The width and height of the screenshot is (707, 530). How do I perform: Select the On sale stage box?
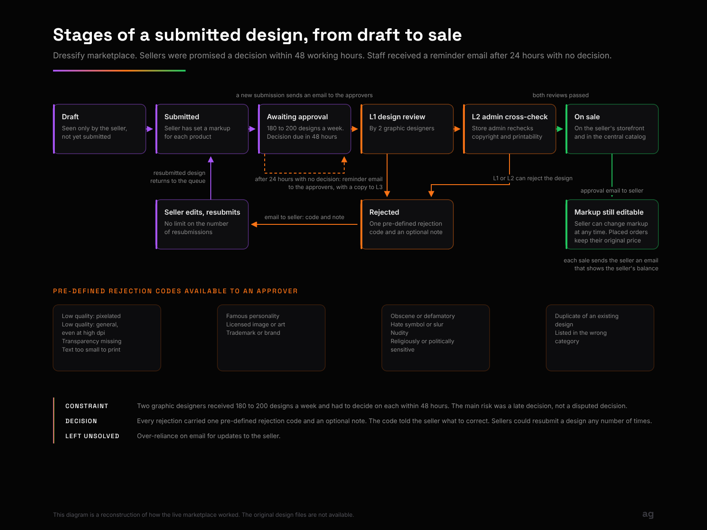pos(612,129)
